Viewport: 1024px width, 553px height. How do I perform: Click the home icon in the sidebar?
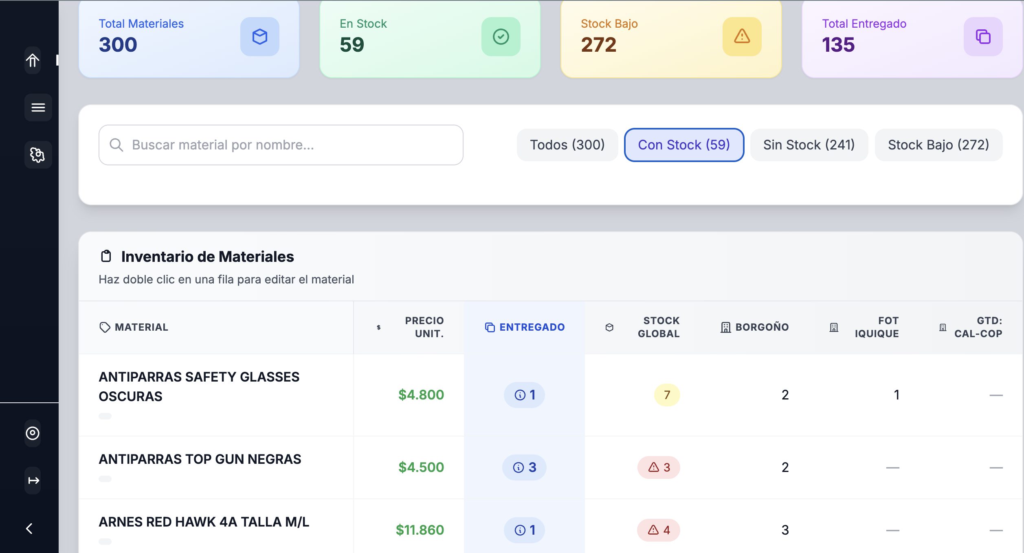click(33, 60)
